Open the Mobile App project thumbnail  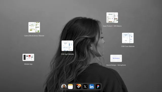pyautogui.click(x=28, y=57)
